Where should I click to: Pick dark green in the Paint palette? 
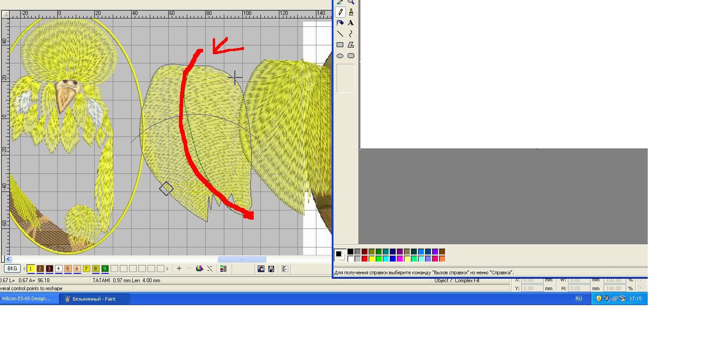(378, 252)
